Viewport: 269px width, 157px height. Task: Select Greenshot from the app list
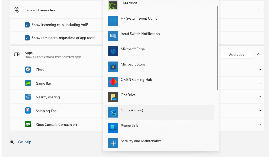click(160, 5)
